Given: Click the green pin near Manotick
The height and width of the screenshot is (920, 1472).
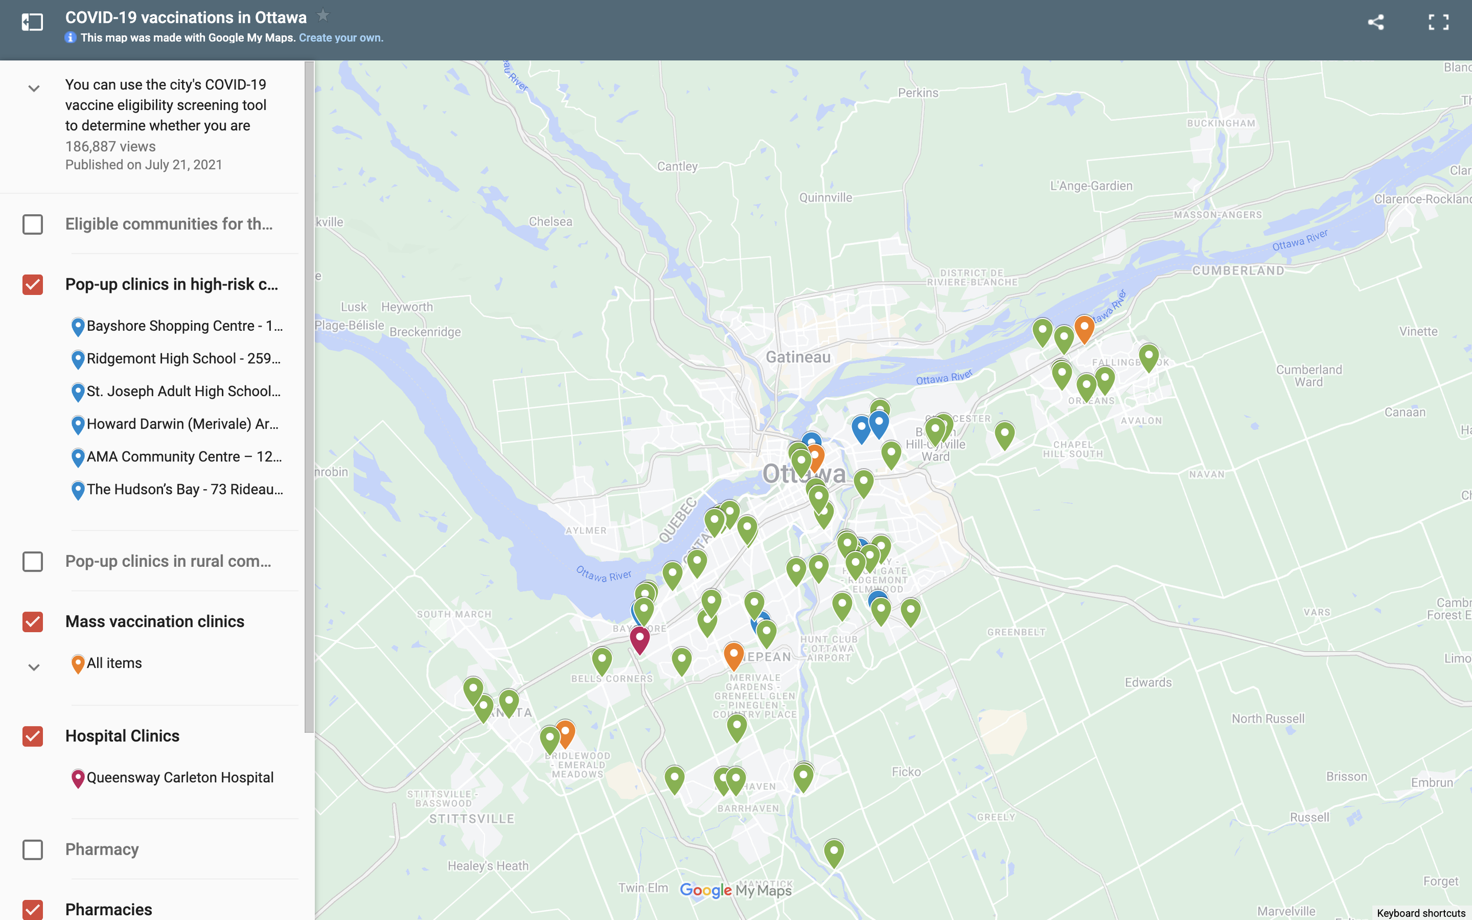Looking at the screenshot, I should tap(833, 851).
